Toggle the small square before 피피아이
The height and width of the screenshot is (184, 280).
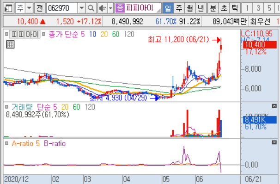(x=6, y=34)
